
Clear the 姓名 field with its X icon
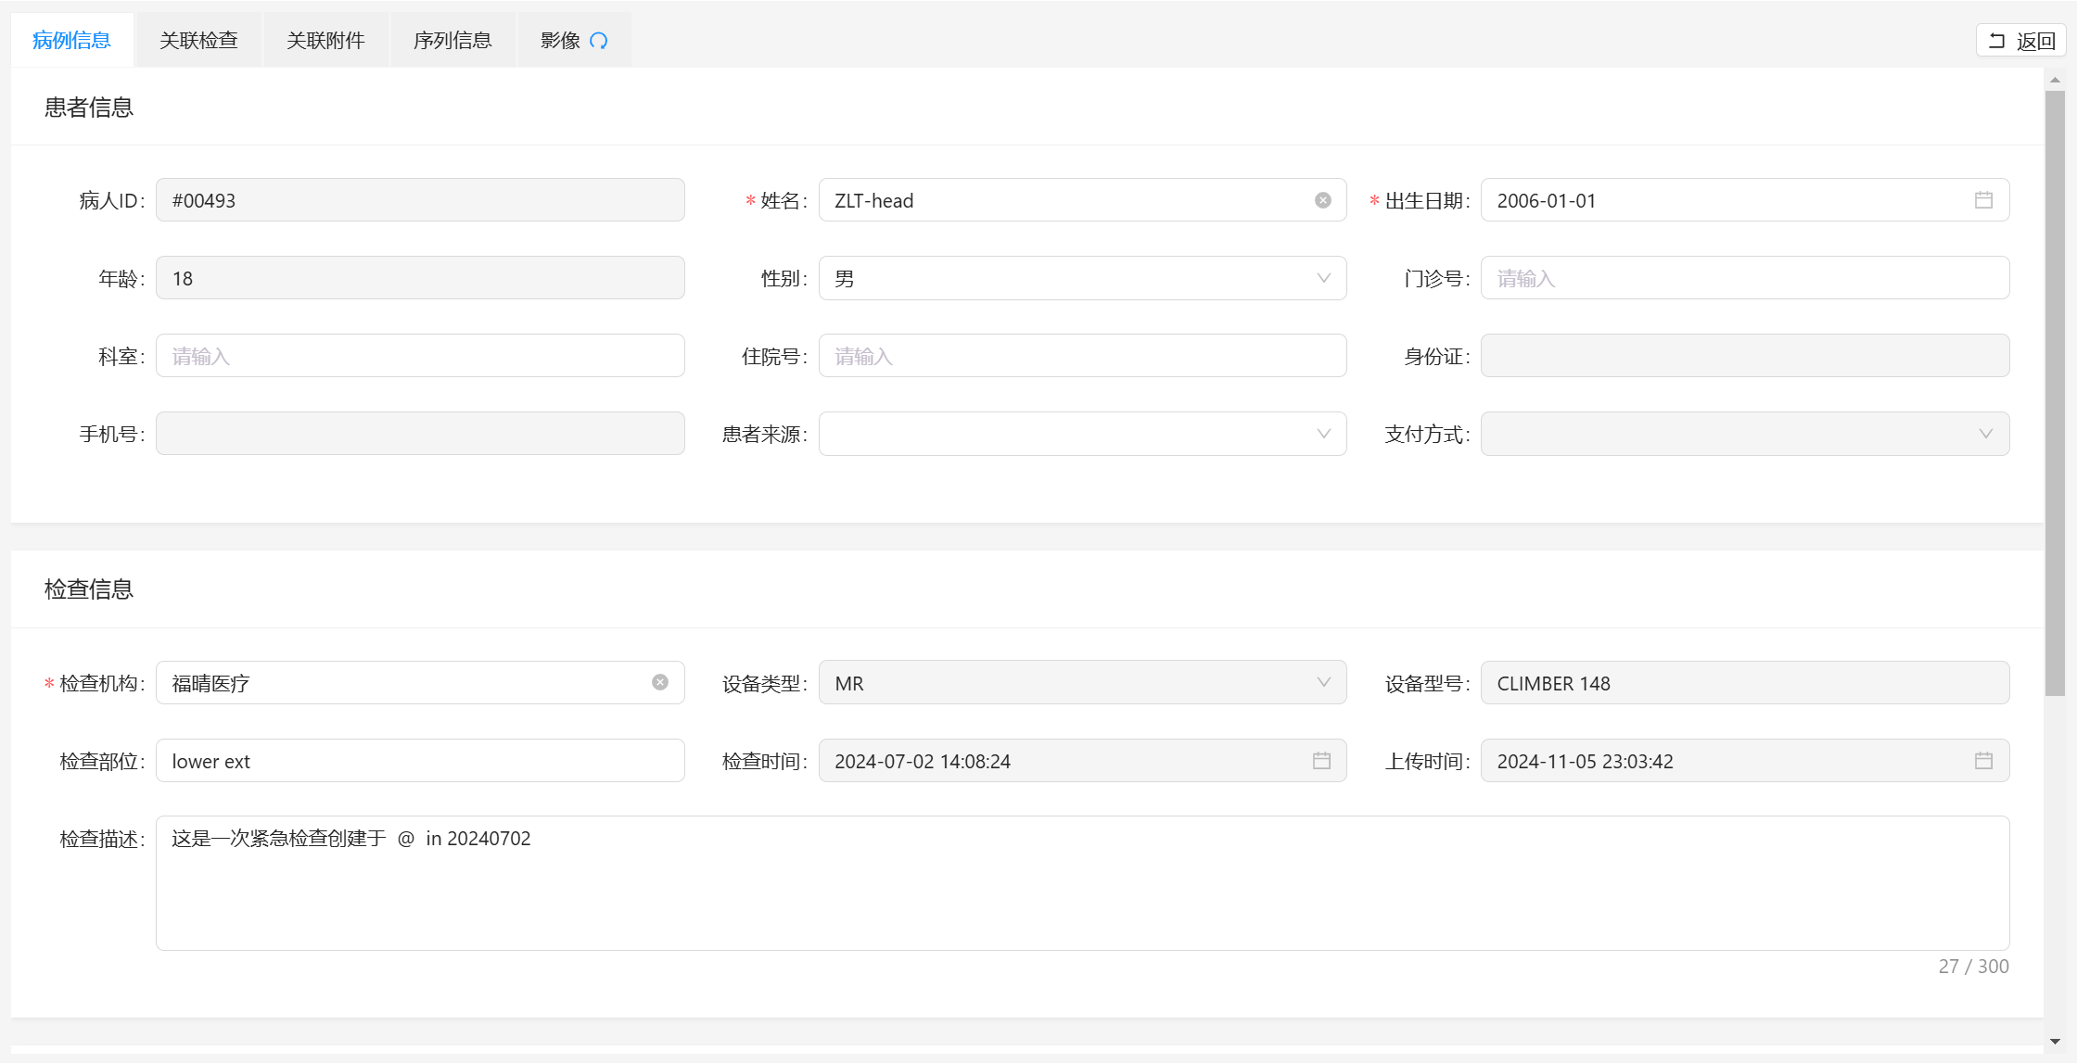pos(1323,200)
